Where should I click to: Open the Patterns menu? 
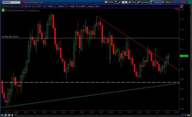point(167,2)
